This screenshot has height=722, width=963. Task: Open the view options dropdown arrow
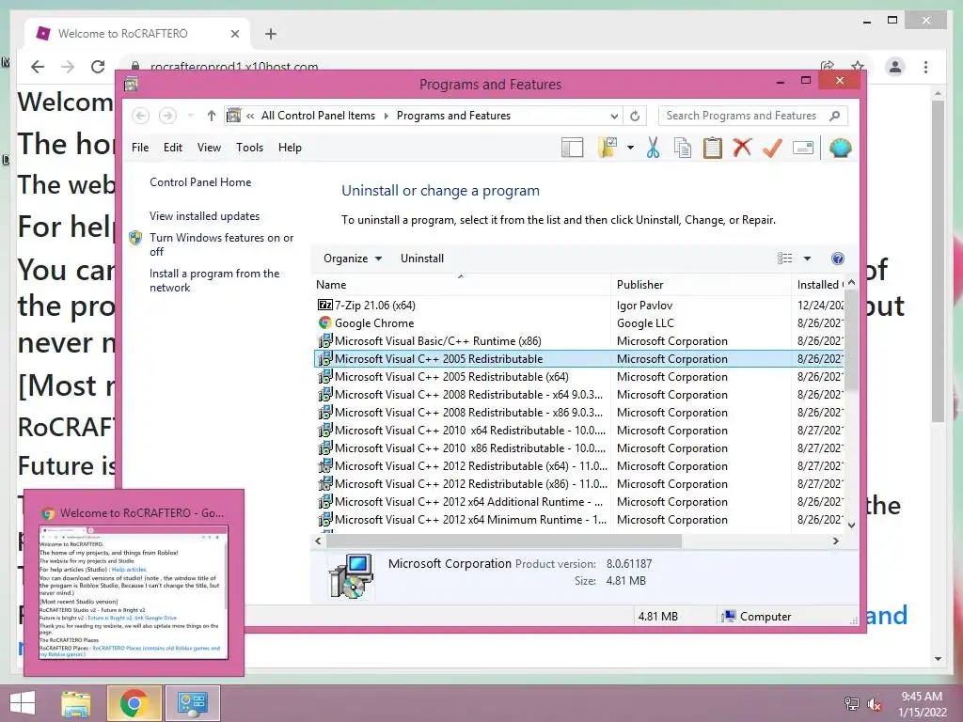tap(807, 259)
